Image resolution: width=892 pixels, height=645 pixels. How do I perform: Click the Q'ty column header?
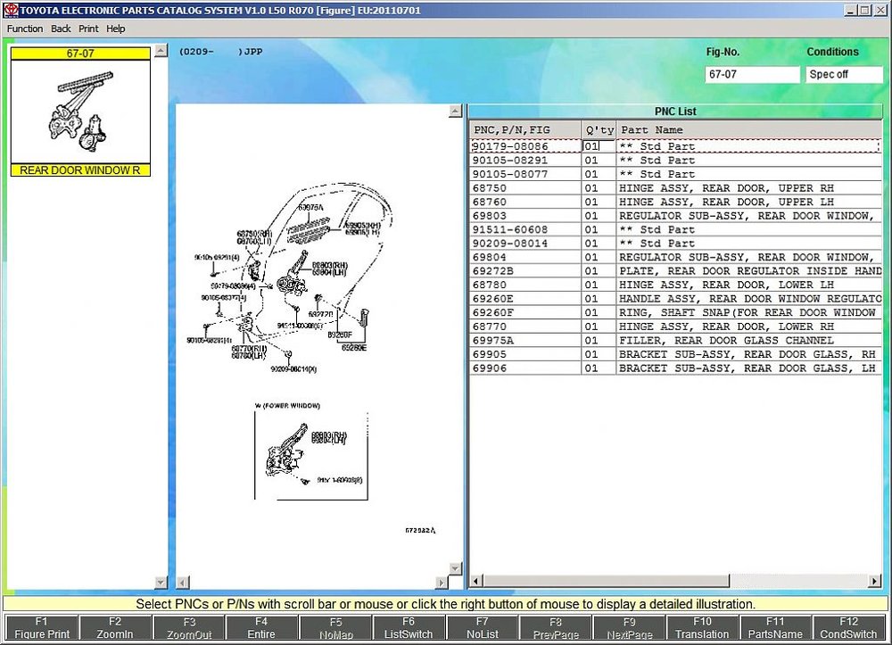click(x=599, y=129)
